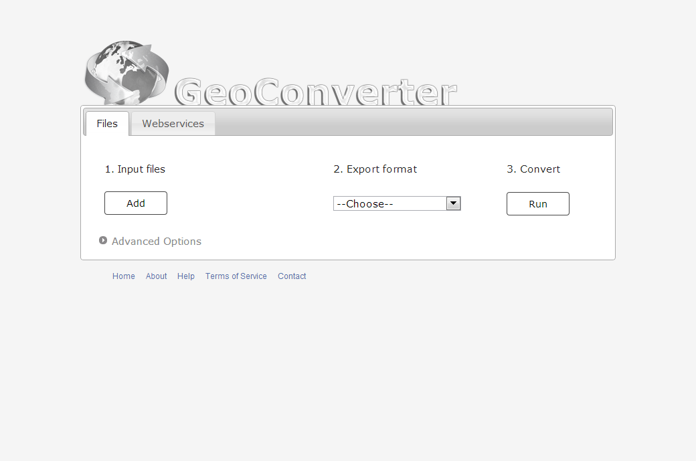Click the globe logo icon
The width and height of the screenshot is (696, 461).
tap(126, 72)
